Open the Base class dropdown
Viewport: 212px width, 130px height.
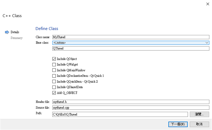(x=131, y=43)
